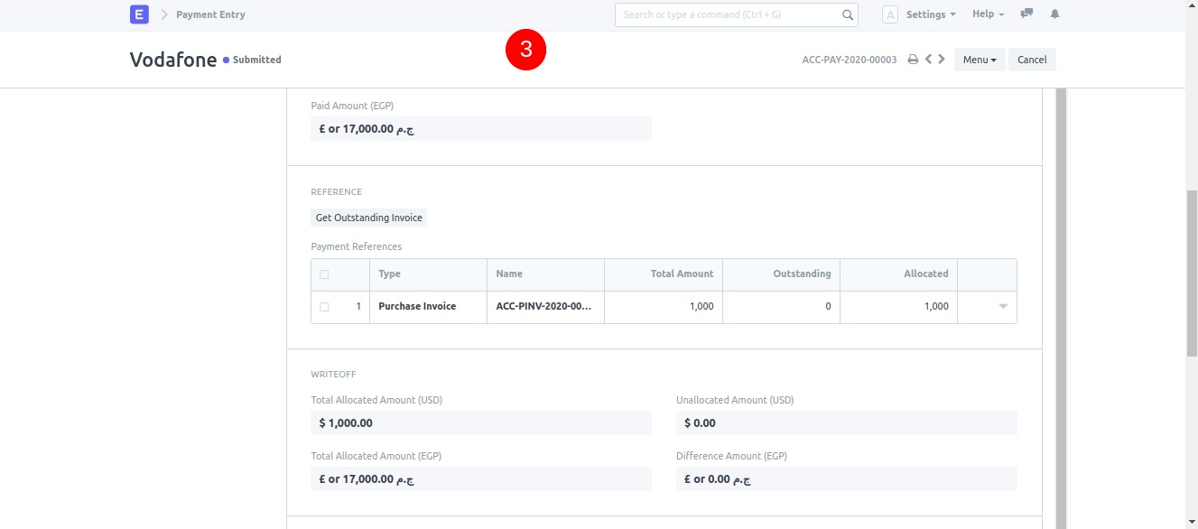Image resolution: width=1198 pixels, height=529 pixels.
Task: Click the Paid Amount (EGP) field
Action: 481,129
